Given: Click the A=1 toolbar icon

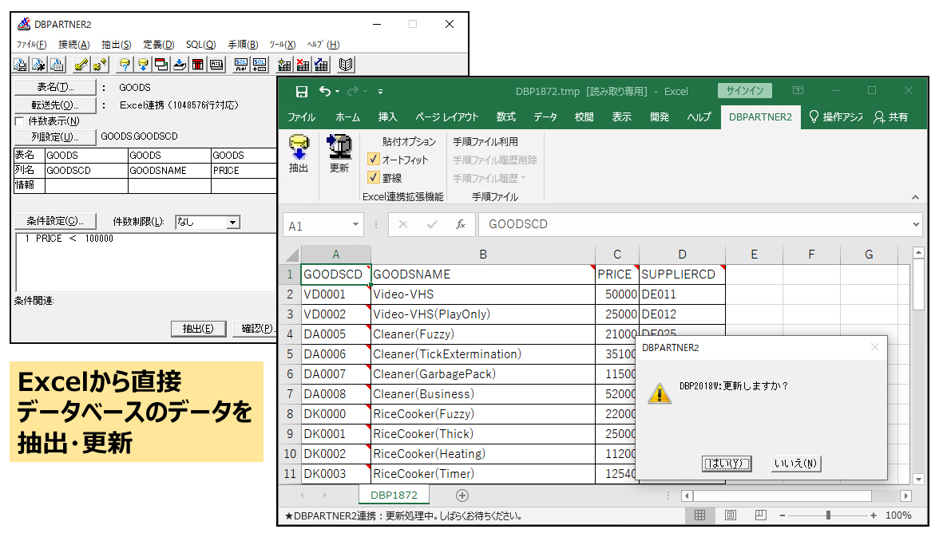Looking at the screenshot, I should (x=217, y=65).
